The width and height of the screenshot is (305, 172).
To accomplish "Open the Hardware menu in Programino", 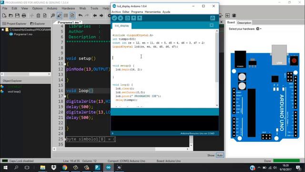I will [68, 9].
